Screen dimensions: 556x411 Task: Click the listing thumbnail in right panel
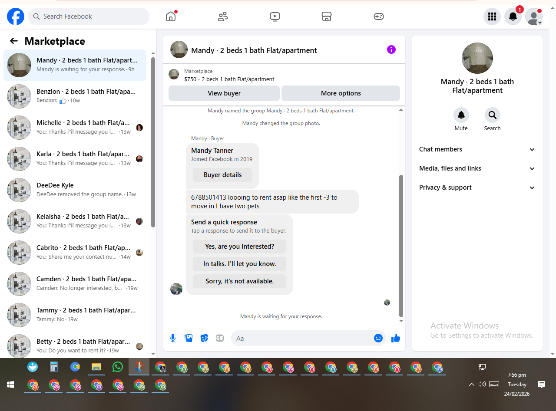(477, 58)
